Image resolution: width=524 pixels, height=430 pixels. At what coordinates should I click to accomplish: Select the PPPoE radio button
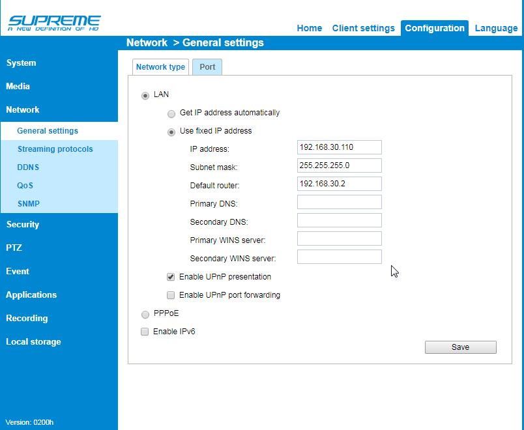pyautogui.click(x=145, y=315)
